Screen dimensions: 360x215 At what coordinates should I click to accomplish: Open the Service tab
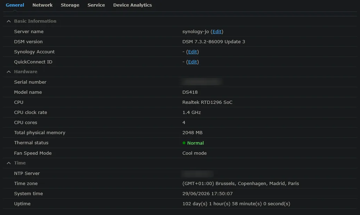pos(96,5)
